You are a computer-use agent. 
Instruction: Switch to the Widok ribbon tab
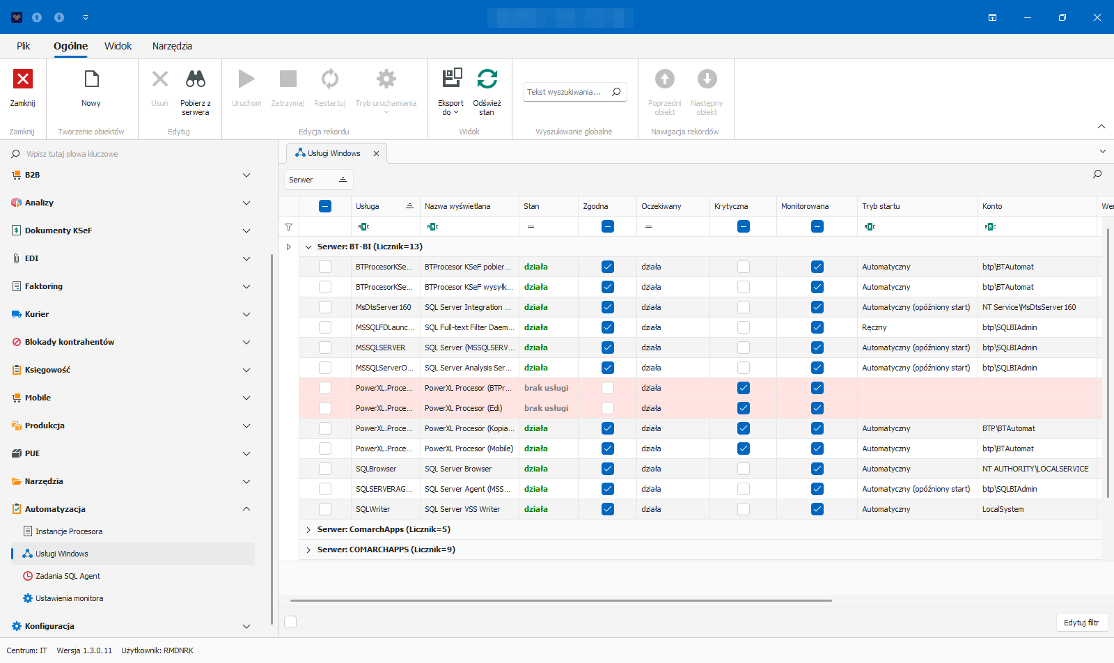pos(118,46)
